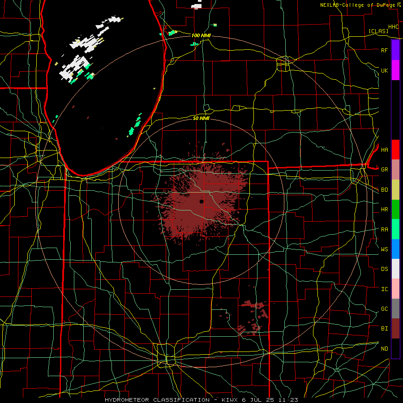Click the [CLAS] units label

[x=378, y=31]
